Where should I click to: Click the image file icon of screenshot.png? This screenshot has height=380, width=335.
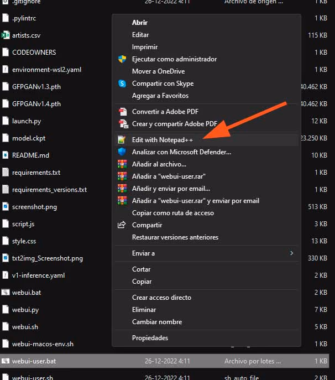pos(6,207)
